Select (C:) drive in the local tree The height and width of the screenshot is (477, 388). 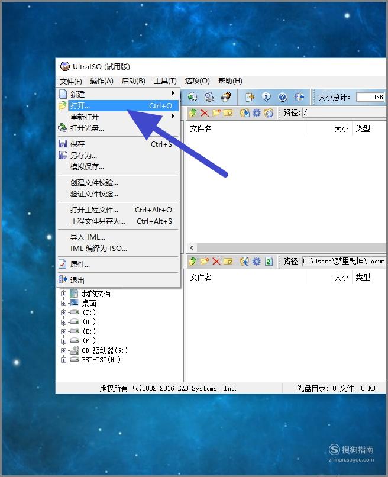[x=89, y=312]
